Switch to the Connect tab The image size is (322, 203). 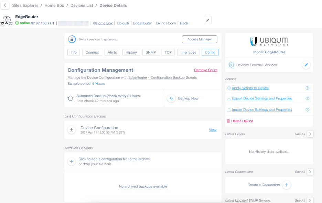[x=92, y=52]
